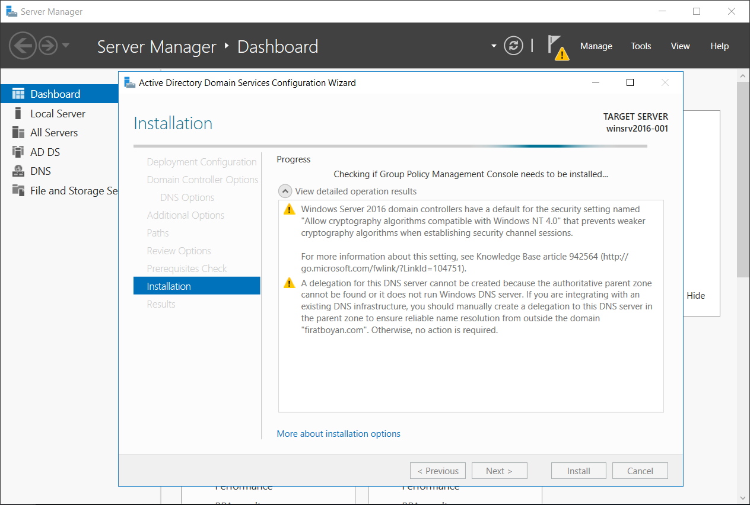Click the warning icon for cryptography message
Viewport: 750px width, 505px height.
(x=289, y=209)
